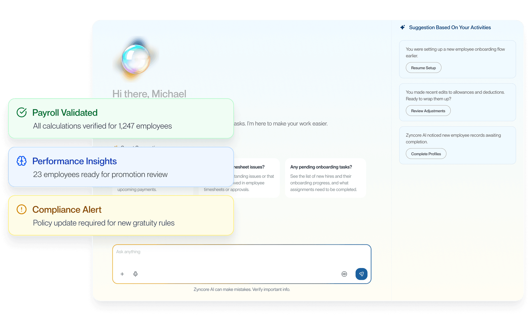Open the pending onboarding tasks suggestion card
Viewport: 532px width, 317px height.
click(x=326, y=178)
